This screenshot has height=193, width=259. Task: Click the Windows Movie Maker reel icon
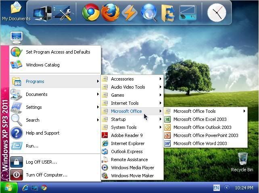pyautogui.click(x=105, y=176)
